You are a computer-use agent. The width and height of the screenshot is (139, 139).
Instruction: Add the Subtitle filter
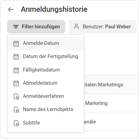pyautogui.click(x=46, y=123)
